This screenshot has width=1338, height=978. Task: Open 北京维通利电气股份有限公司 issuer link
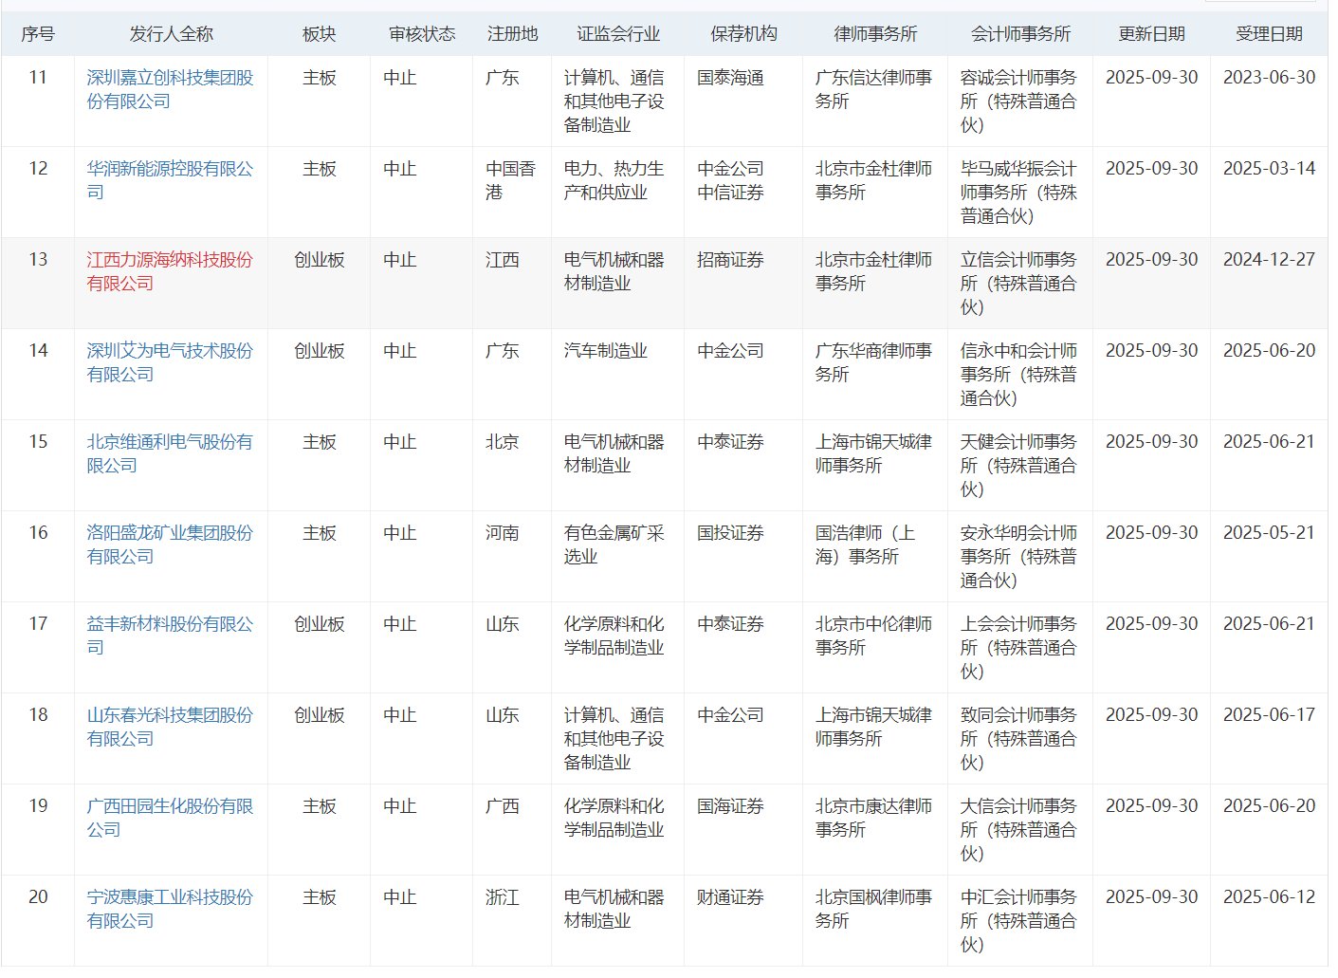point(171,453)
